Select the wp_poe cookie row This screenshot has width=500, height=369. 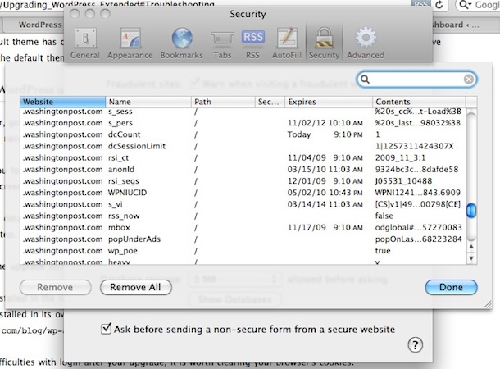click(243, 251)
